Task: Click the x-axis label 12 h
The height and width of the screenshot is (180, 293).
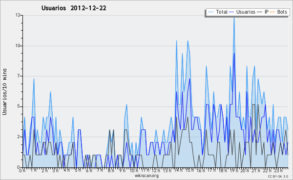Action: (x=156, y=170)
